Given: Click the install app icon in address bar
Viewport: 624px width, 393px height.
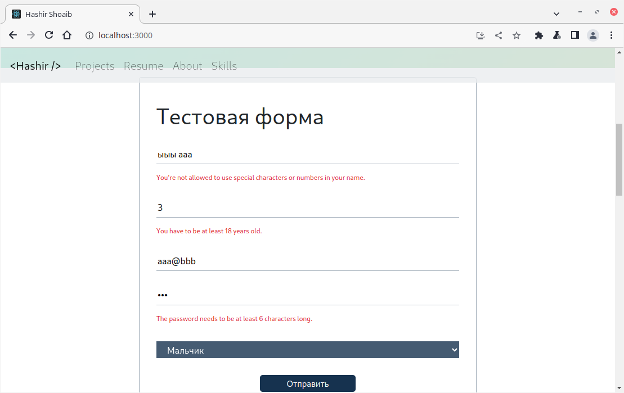Looking at the screenshot, I should [x=481, y=35].
